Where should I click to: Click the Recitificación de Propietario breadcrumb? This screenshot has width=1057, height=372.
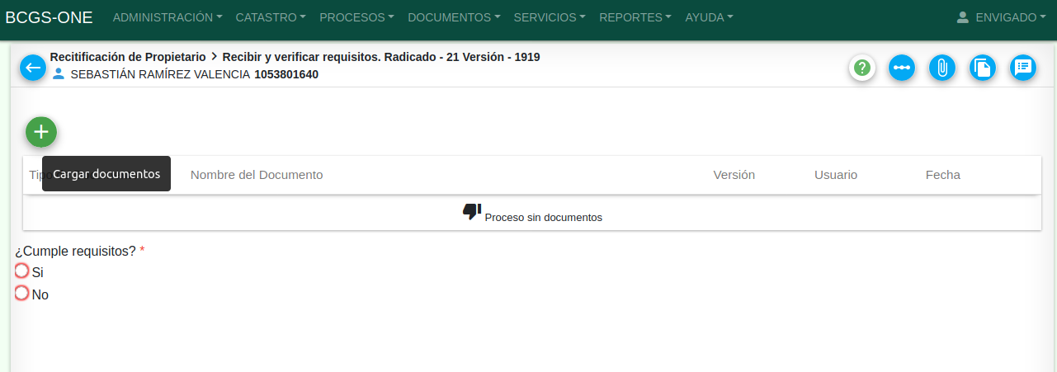tap(128, 57)
